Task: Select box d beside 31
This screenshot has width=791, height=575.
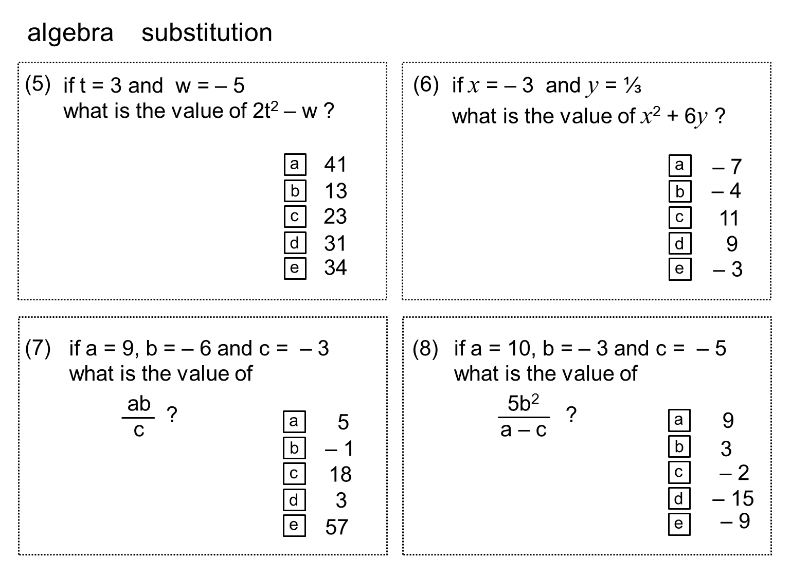Action: 295,243
